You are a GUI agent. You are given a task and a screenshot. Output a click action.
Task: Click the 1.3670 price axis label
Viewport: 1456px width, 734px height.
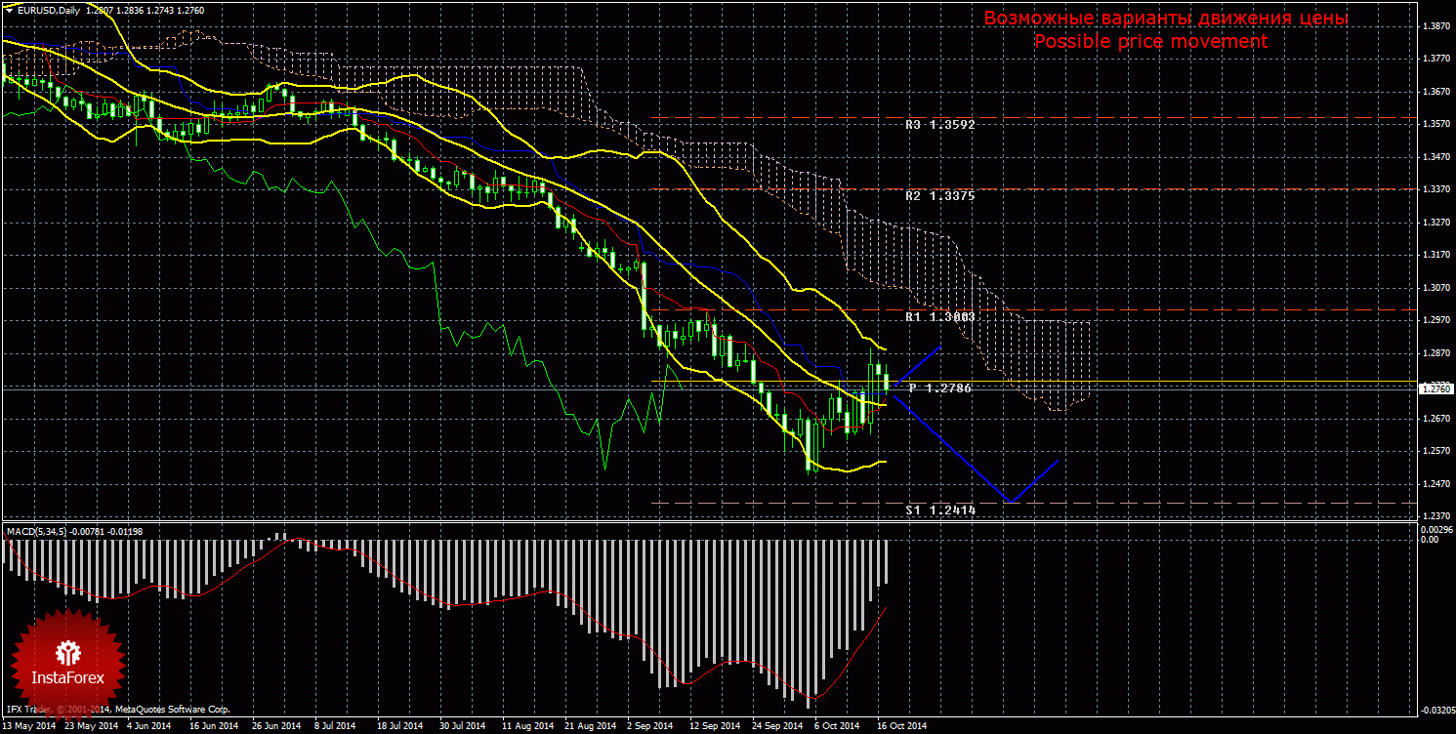click(1435, 92)
